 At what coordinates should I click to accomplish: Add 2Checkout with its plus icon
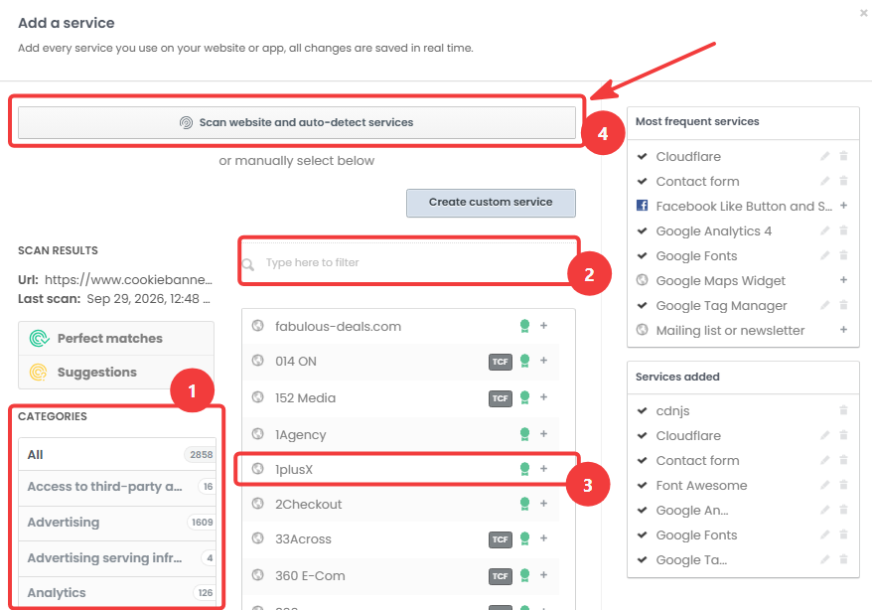pos(544,504)
